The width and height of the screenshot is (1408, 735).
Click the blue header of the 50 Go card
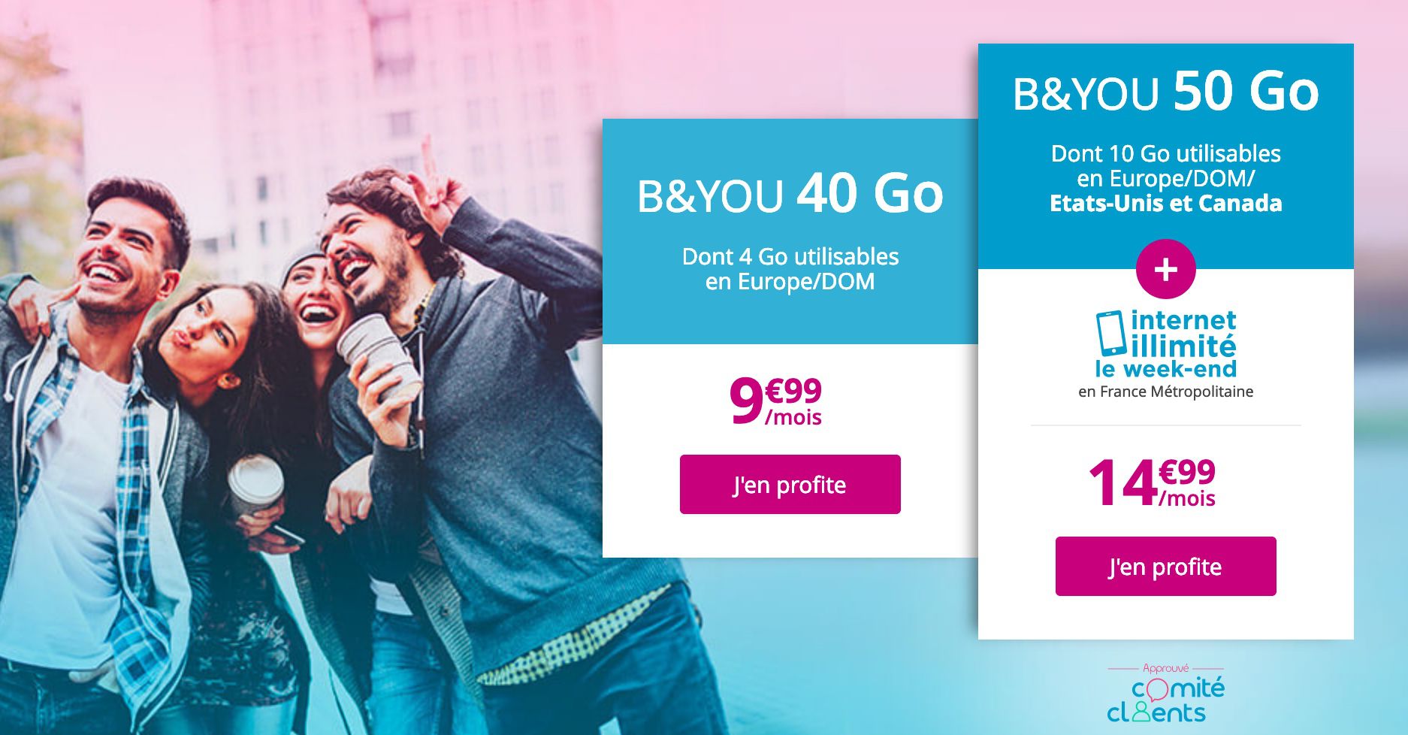click(x=1165, y=156)
